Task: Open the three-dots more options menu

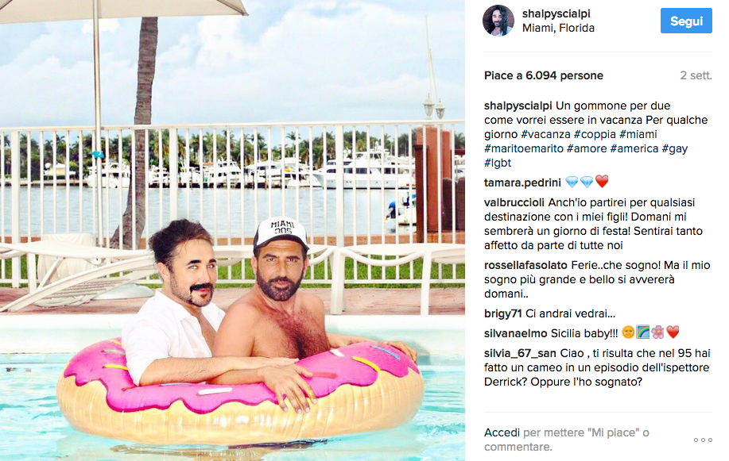Action: coord(703,440)
